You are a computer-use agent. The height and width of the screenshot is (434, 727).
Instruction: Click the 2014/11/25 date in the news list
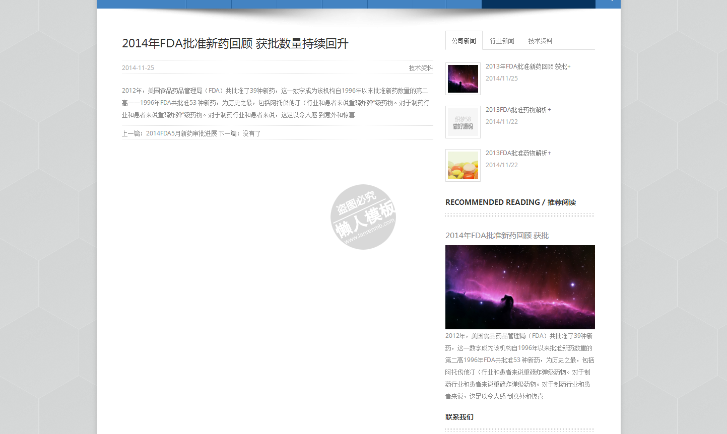502,79
